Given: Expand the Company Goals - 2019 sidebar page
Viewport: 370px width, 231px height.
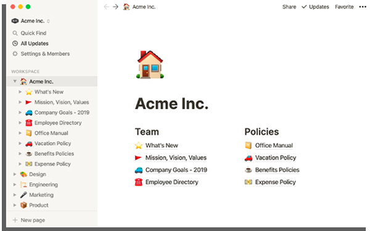Looking at the screenshot, I should point(20,113).
